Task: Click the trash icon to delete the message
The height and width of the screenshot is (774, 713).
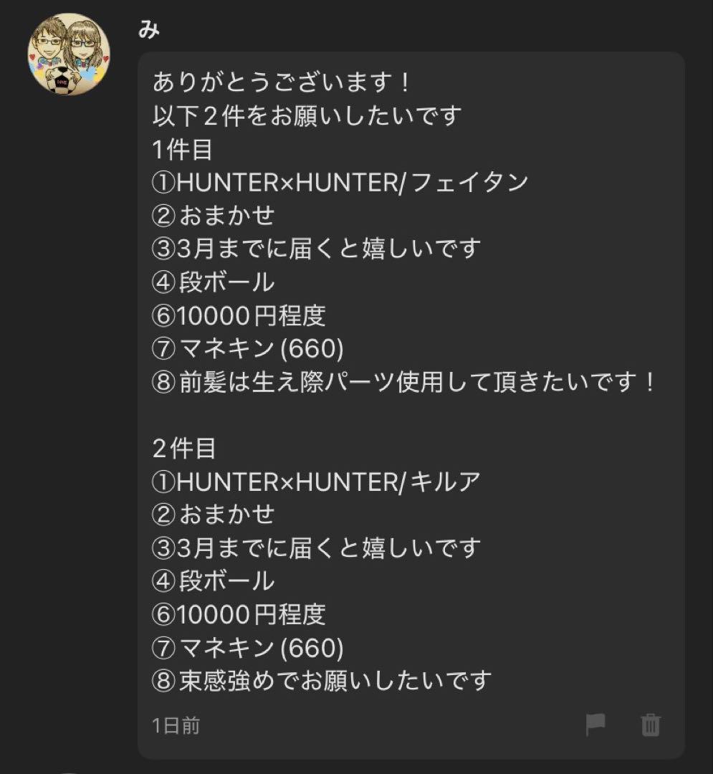Action: click(651, 726)
